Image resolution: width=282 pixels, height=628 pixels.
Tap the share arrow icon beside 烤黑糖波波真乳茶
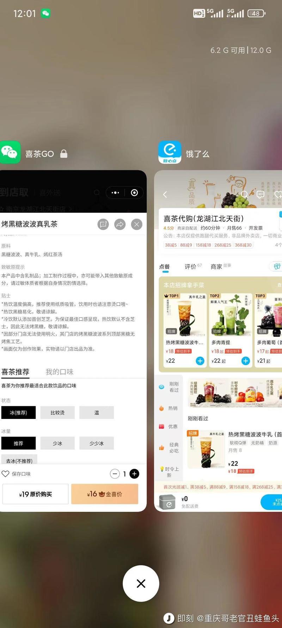click(120, 224)
